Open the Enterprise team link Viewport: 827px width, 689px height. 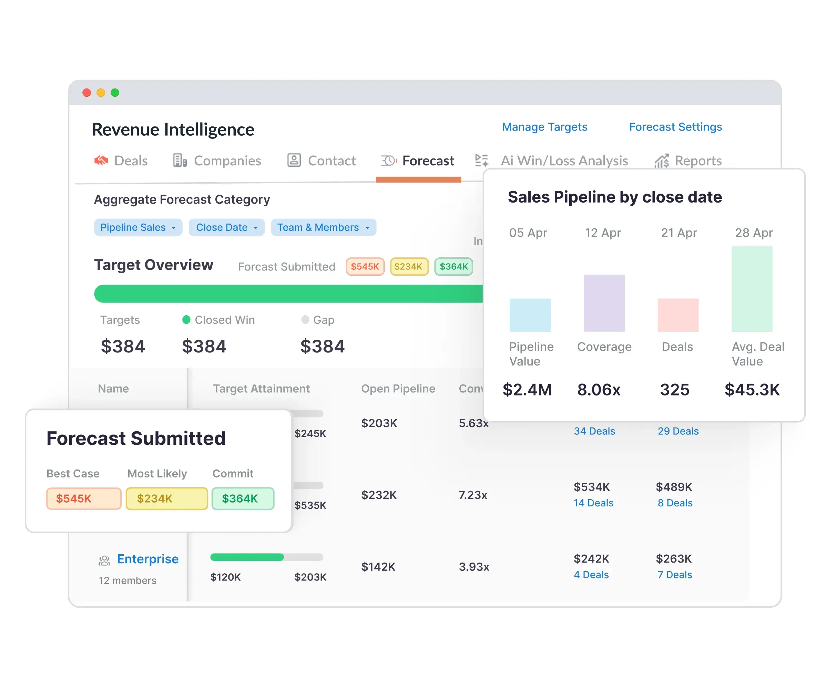point(148,559)
